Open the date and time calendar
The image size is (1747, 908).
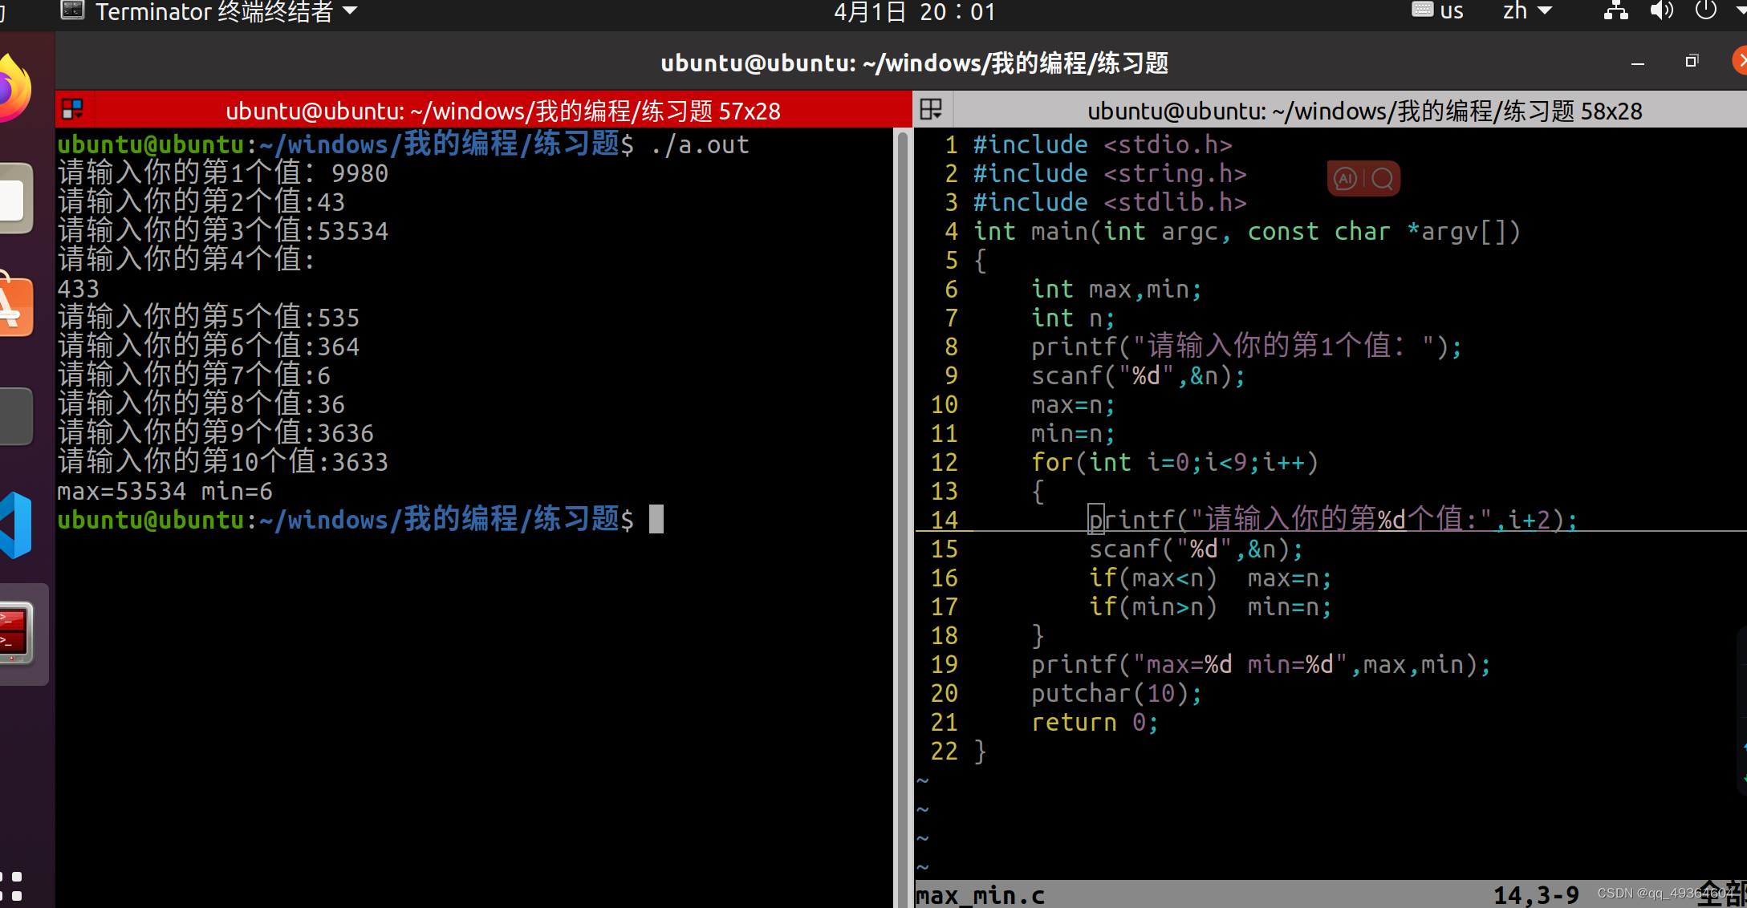(x=914, y=11)
